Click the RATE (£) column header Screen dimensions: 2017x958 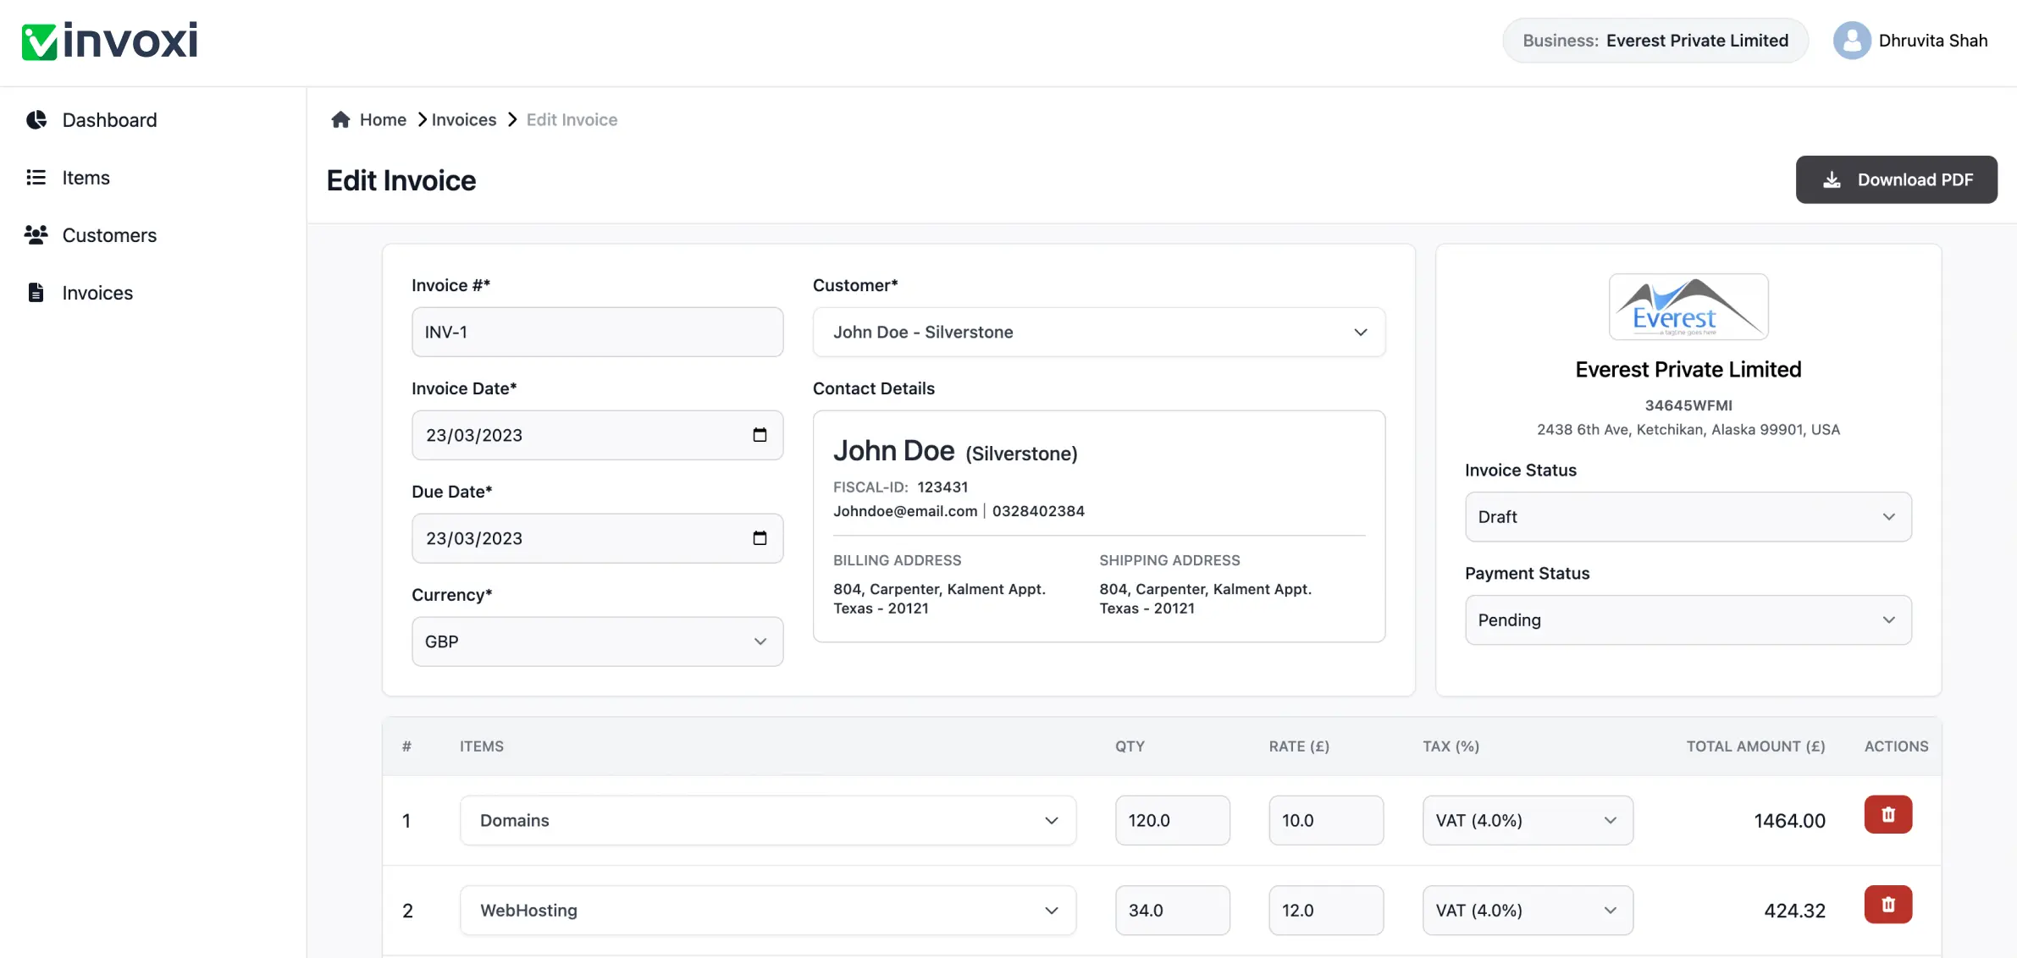click(1299, 746)
